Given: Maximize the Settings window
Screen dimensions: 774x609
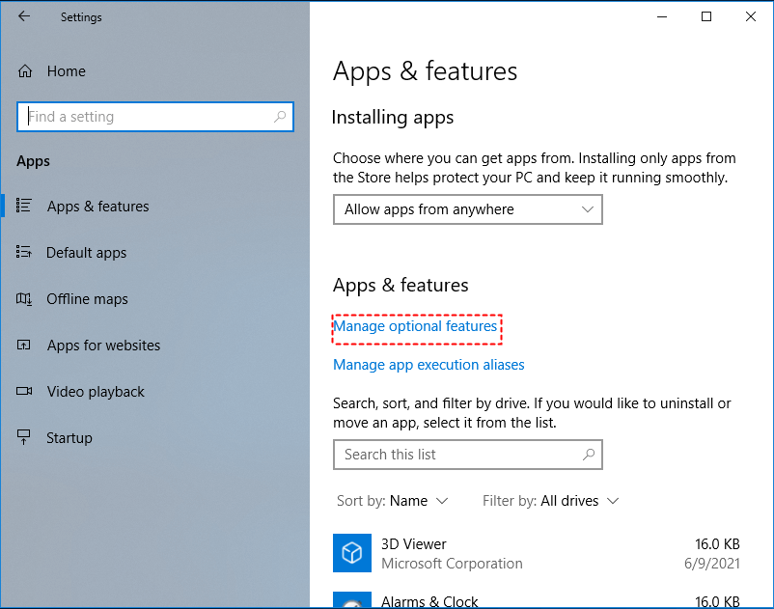Looking at the screenshot, I should click(706, 16).
